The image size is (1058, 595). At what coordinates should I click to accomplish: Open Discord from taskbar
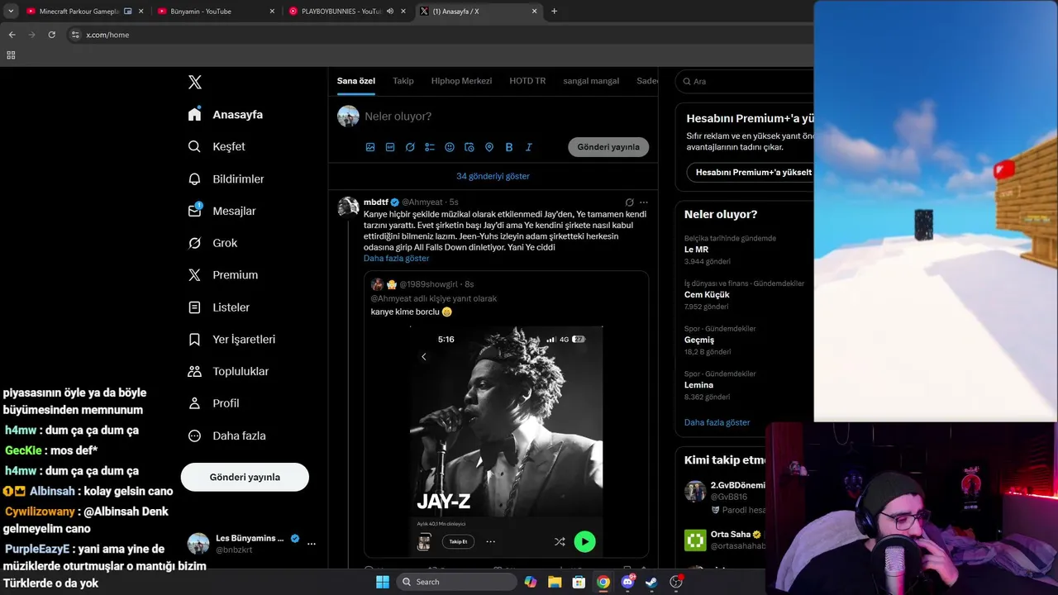[x=628, y=582]
